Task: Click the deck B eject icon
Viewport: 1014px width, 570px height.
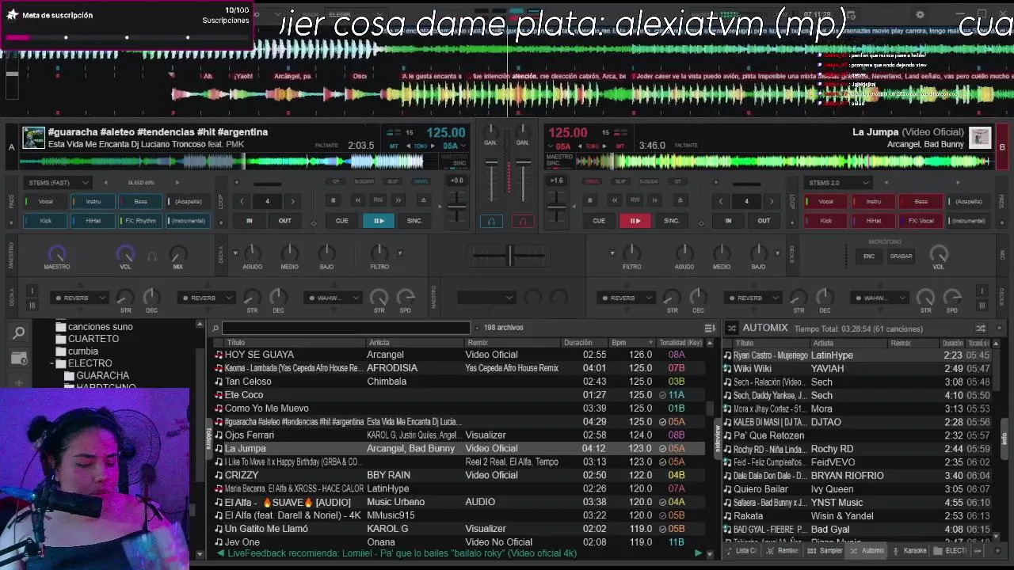Action: coord(680,200)
